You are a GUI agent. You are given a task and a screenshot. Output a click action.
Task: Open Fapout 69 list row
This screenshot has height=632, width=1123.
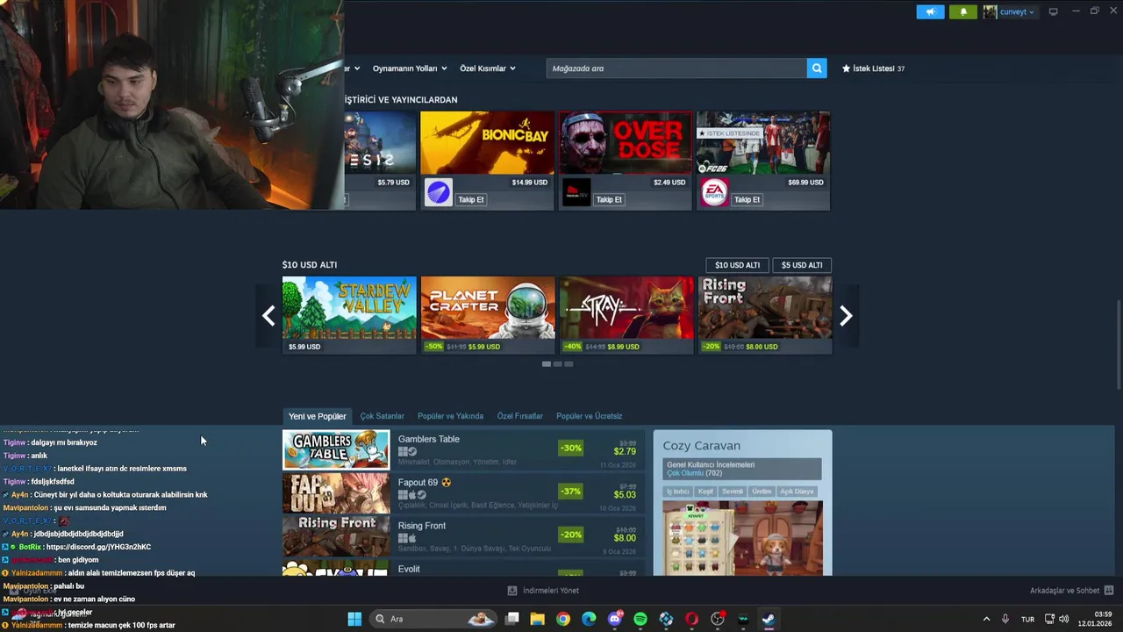coord(463,493)
